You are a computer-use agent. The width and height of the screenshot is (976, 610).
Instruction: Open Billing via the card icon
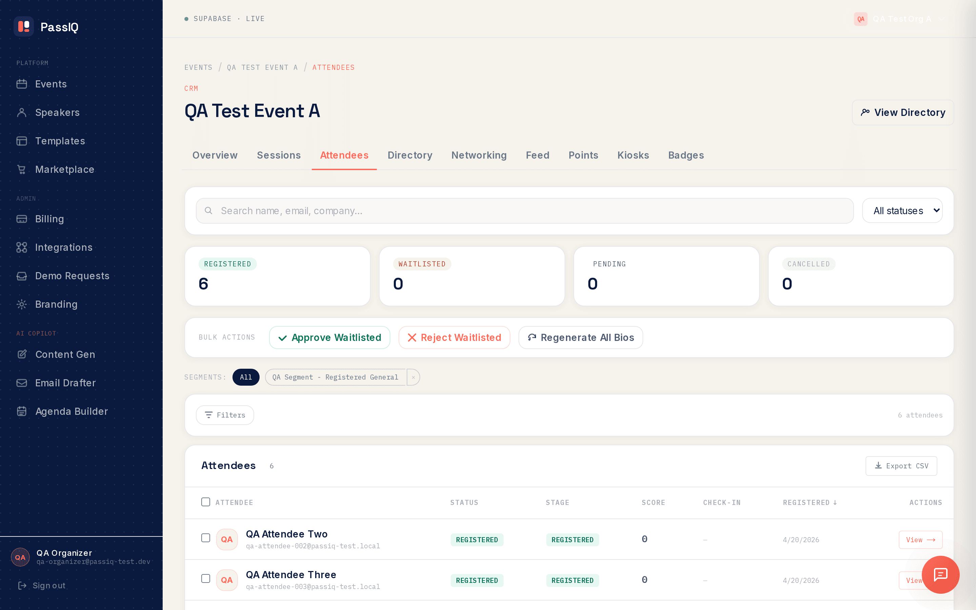(22, 219)
